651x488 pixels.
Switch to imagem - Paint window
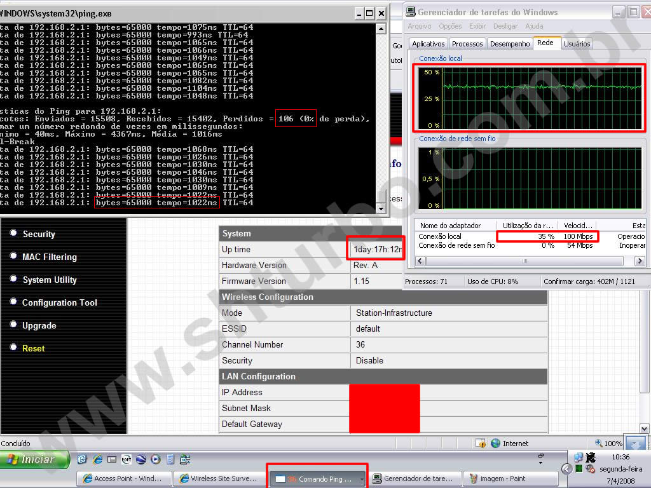(x=511, y=478)
